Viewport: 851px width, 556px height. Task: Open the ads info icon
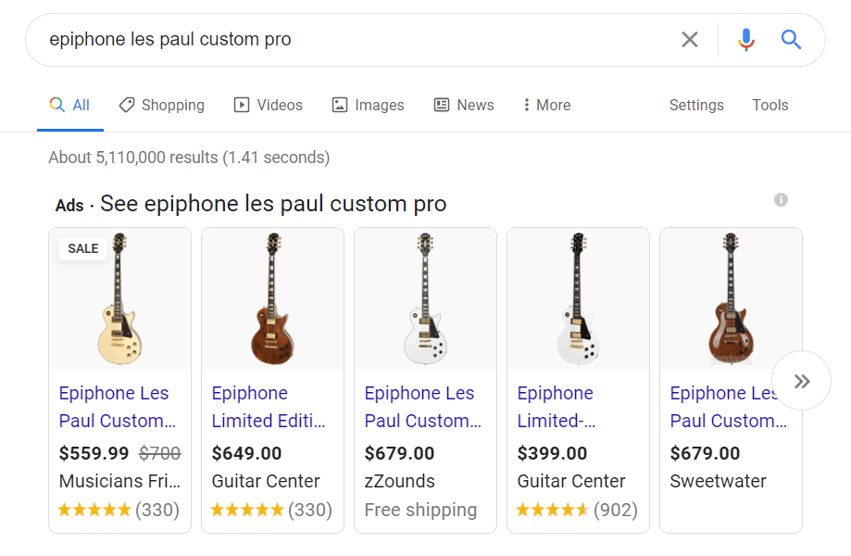pyautogui.click(x=781, y=199)
